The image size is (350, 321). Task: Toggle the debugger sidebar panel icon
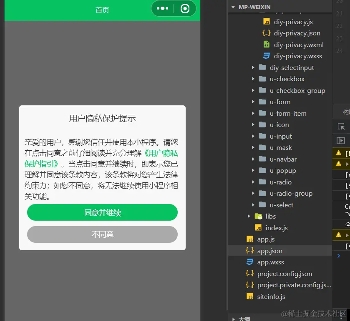pos(341,141)
